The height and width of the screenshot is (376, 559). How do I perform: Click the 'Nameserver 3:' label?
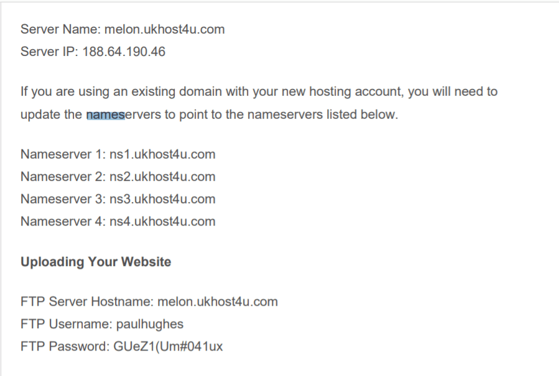(63, 199)
